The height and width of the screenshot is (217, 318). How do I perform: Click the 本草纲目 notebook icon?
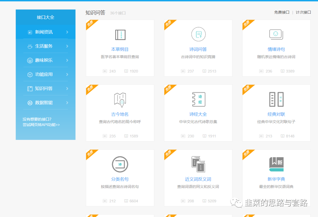[120, 35]
